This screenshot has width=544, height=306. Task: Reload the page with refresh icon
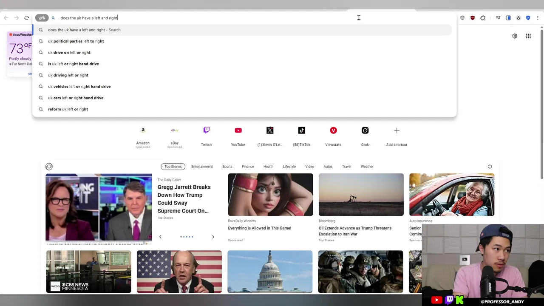click(26, 18)
